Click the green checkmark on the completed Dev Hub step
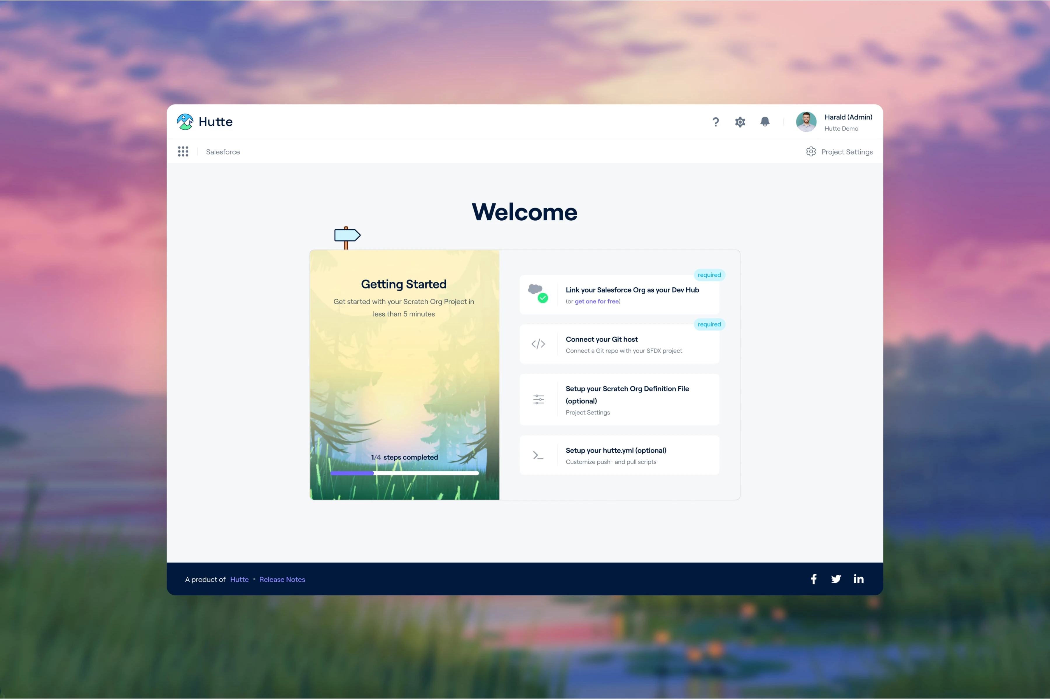Image resolution: width=1050 pixels, height=699 pixels. click(x=543, y=298)
